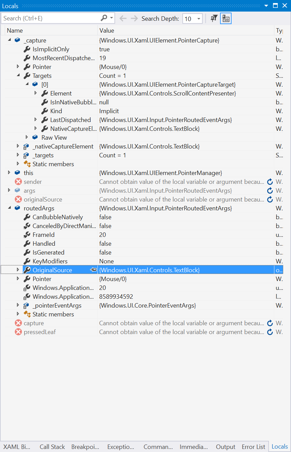Open the Output window tab
Screen dimensions: 291x452
click(x=225, y=447)
